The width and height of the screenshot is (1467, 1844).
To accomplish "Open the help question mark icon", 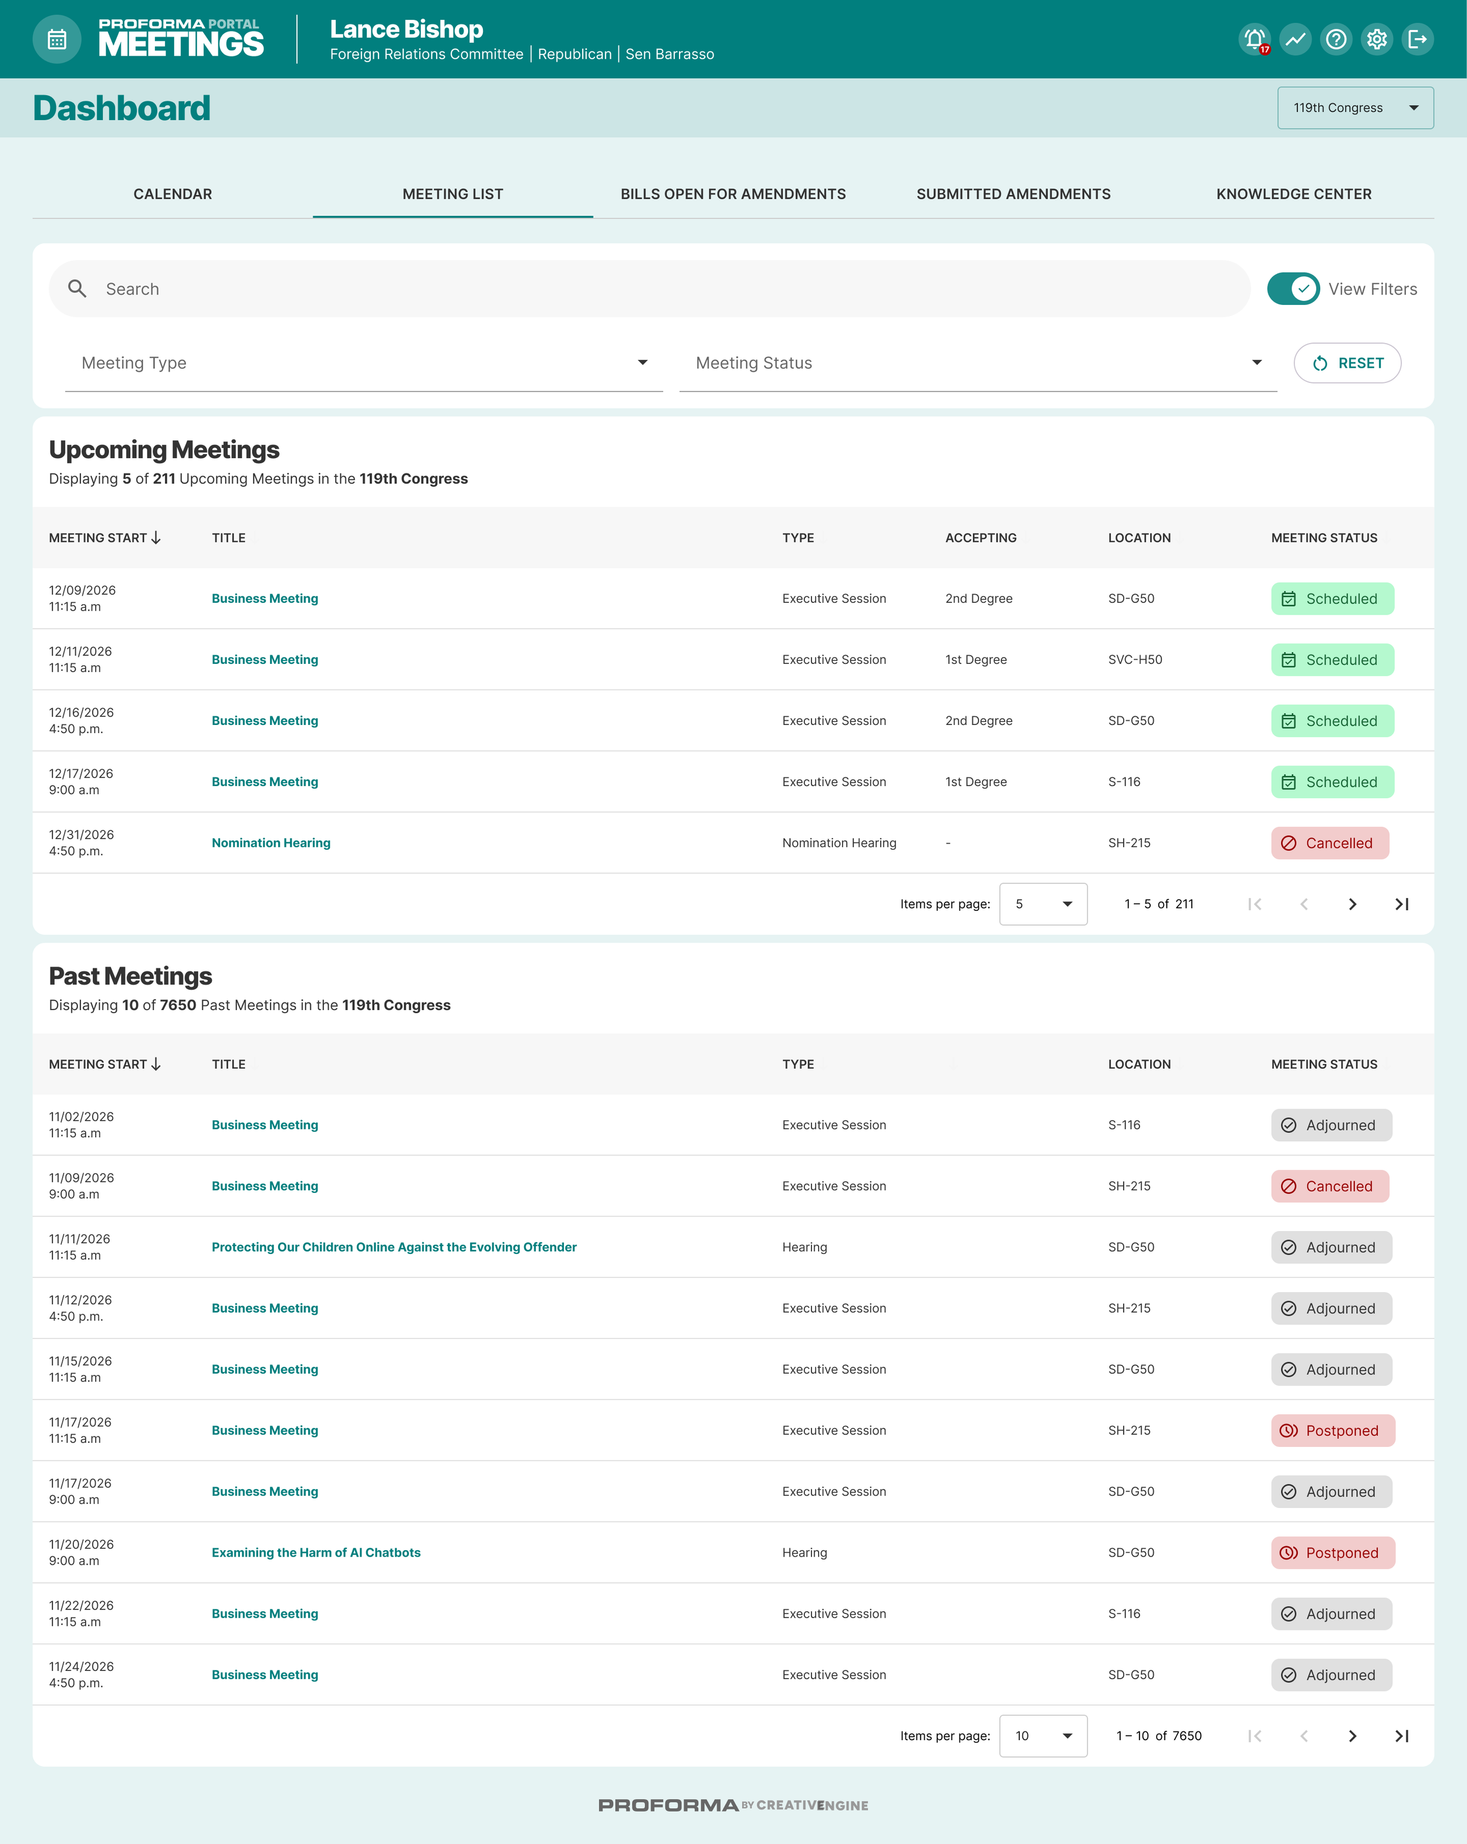I will tap(1335, 39).
